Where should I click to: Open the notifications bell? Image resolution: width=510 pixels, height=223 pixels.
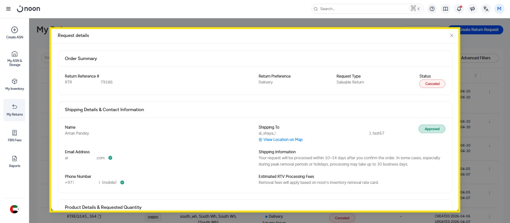coord(459,9)
